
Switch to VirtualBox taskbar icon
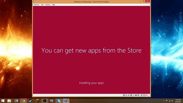click(66, 101)
